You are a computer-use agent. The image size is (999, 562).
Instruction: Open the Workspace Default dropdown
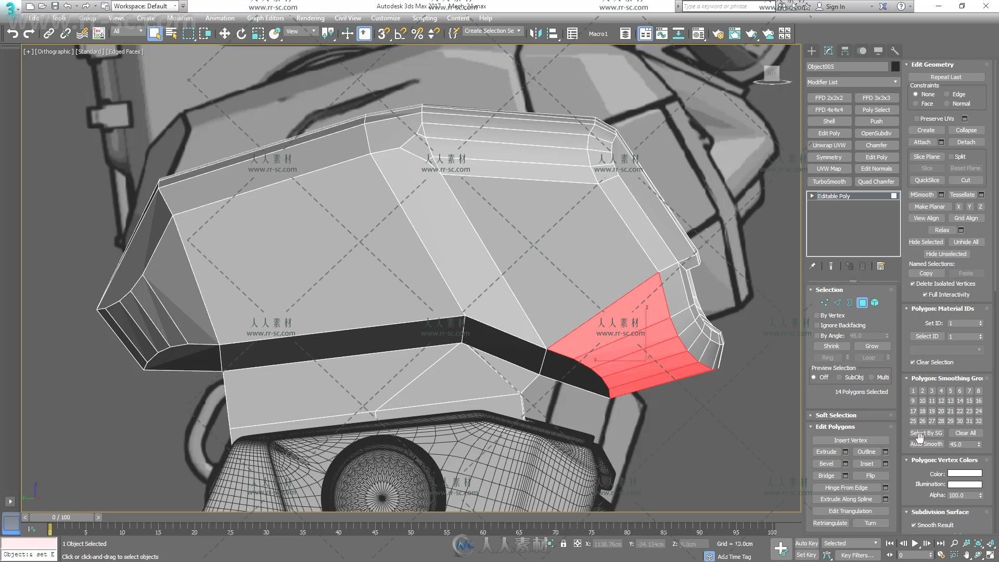pos(146,6)
